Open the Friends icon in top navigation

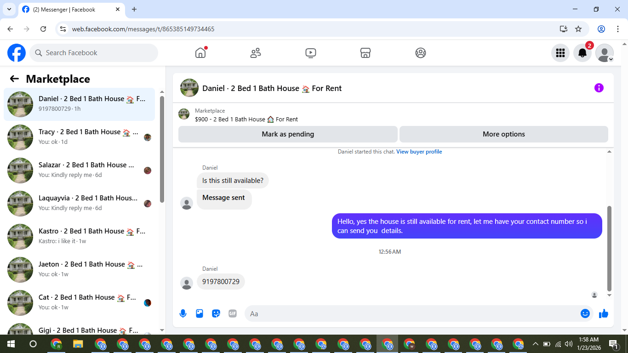[x=256, y=53]
